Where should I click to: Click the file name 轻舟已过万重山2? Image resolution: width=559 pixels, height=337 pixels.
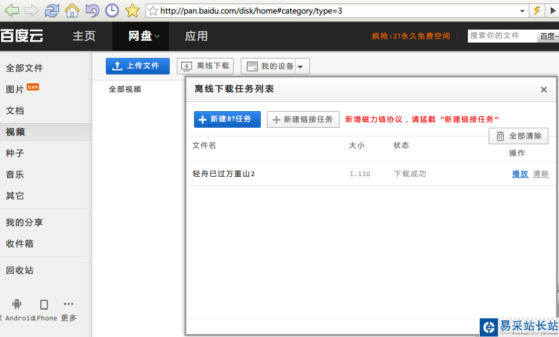click(224, 174)
